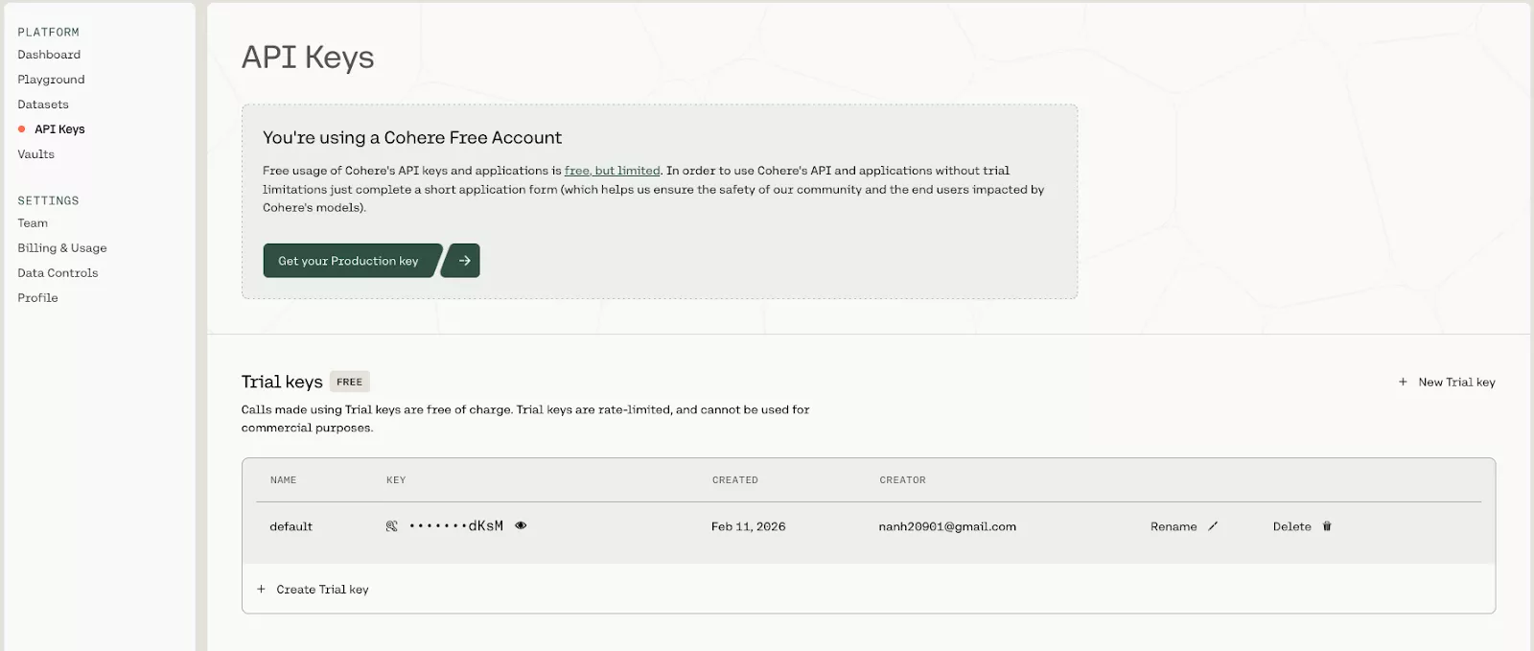Select API Keys in the sidebar
1534x651 pixels.
(59, 129)
